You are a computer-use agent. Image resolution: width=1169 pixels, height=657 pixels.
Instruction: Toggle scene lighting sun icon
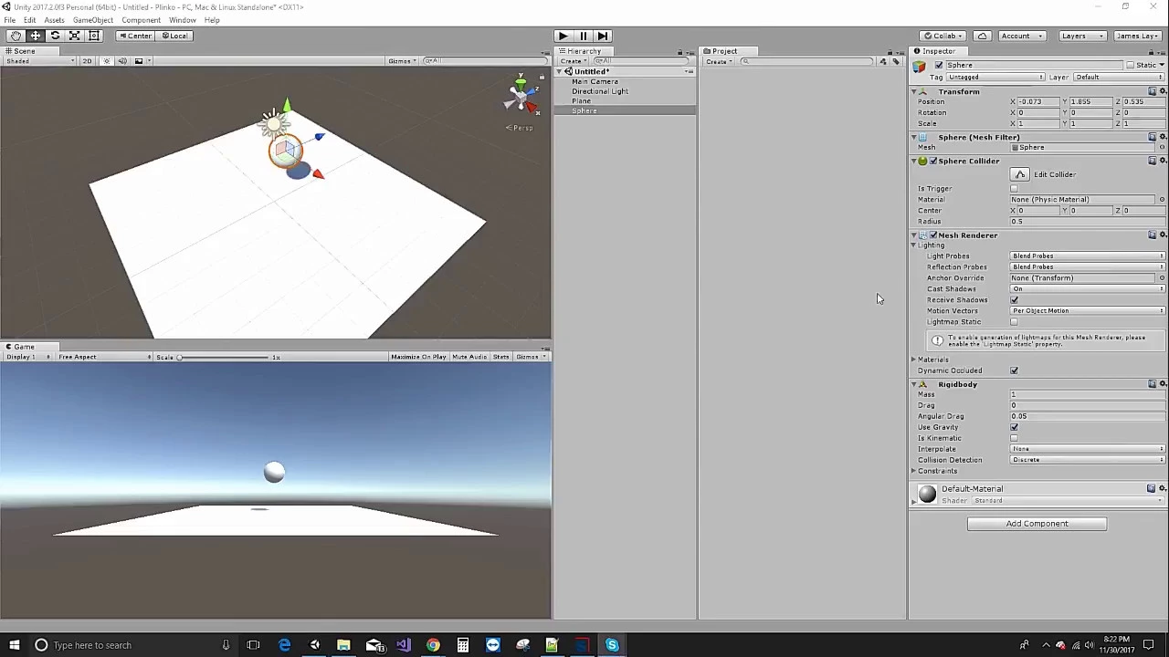pos(107,61)
